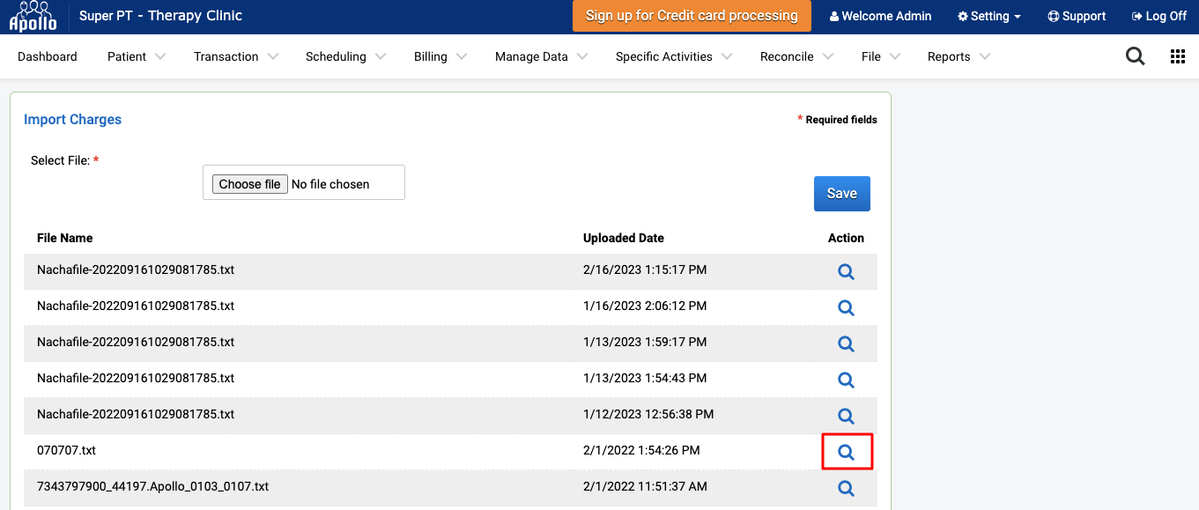Image resolution: width=1199 pixels, height=510 pixels.
Task: Expand the Reconcile menu
Action: point(796,56)
